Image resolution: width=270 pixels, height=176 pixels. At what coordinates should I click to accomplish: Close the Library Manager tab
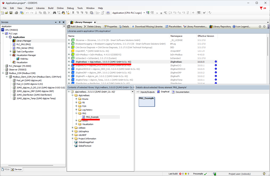pyautogui.click(x=95, y=23)
